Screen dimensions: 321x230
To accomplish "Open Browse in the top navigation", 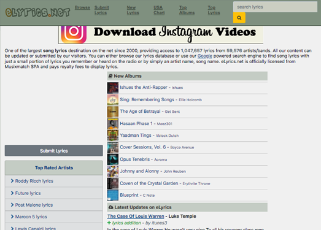I will tap(82, 7).
